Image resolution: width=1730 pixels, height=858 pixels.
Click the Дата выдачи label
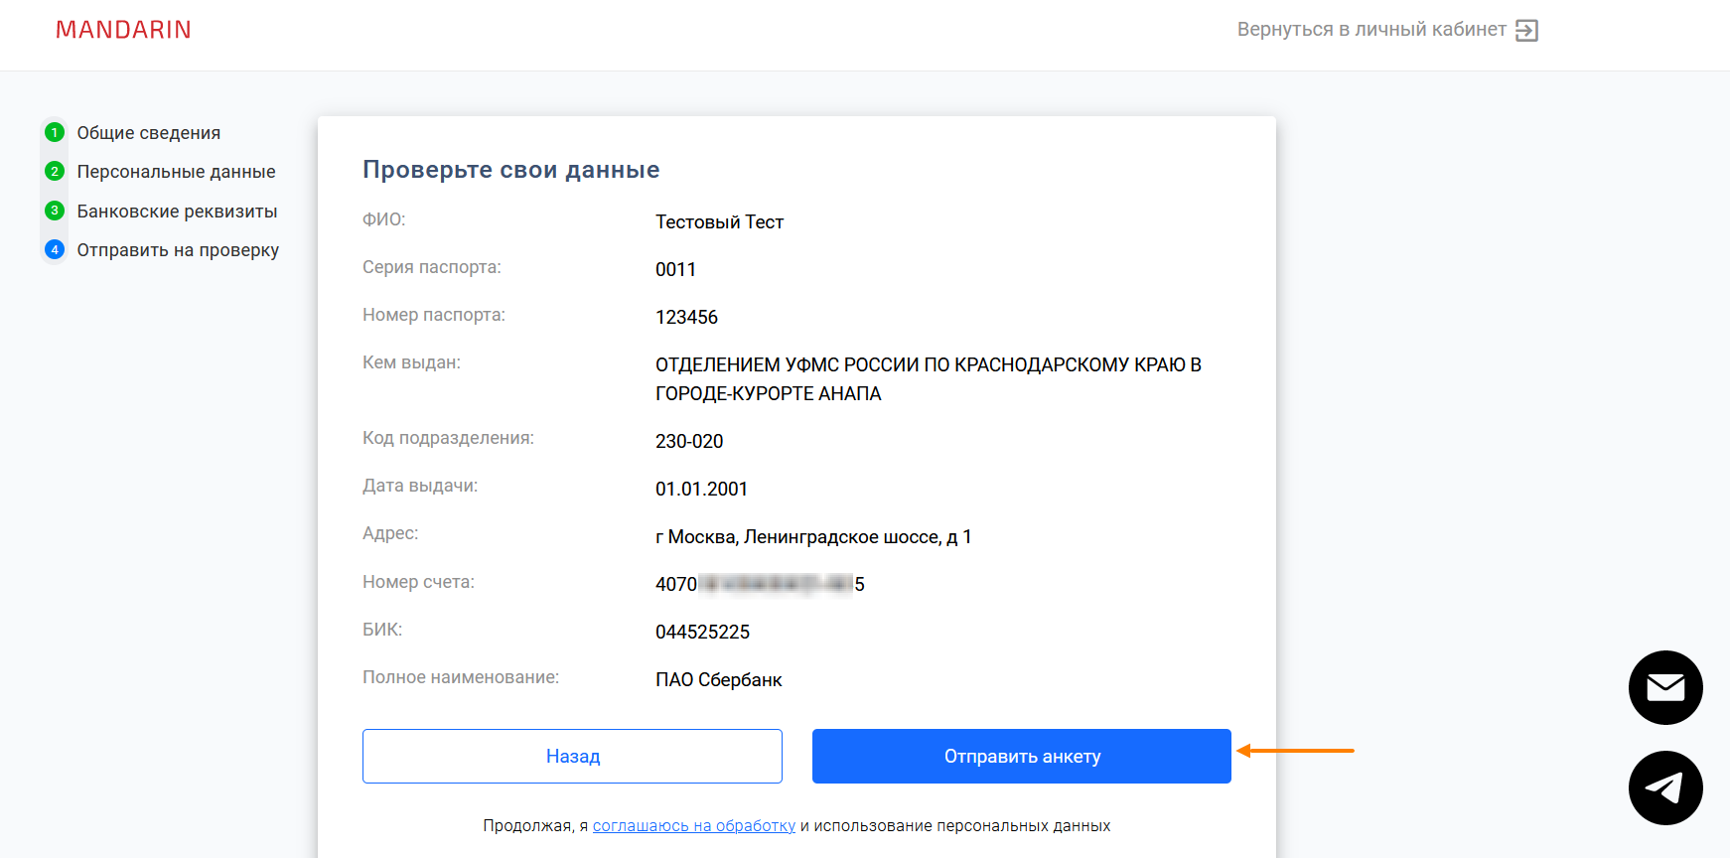(x=420, y=486)
